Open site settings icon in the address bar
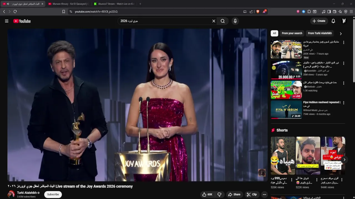Viewport: 355px width, 199px height. click(71, 12)
